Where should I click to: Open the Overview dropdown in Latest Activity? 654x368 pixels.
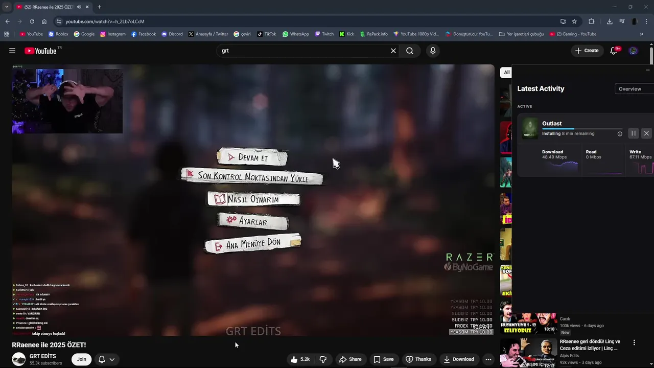634,89
